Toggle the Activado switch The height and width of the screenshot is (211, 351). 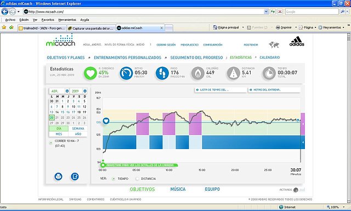click(296, 190)
